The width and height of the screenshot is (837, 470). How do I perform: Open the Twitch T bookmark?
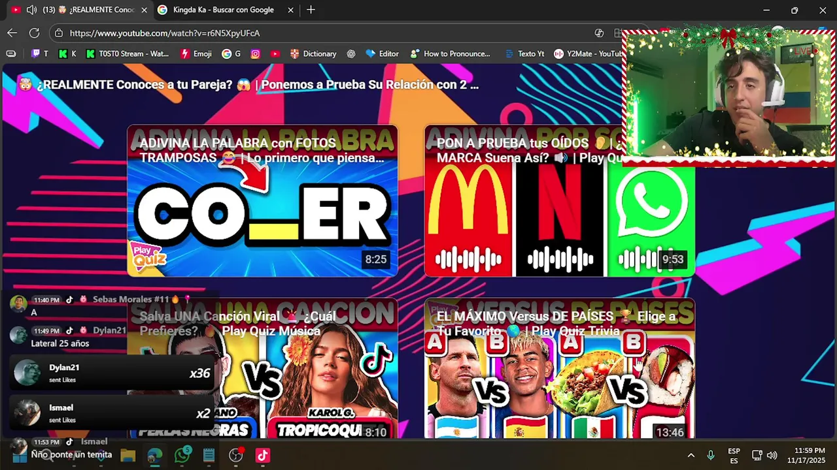[x=40, y=54]
